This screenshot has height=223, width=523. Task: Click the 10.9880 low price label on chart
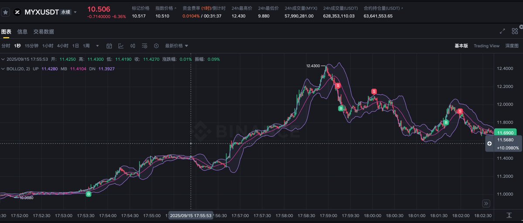pyautogui.click(x=26, y=198)
